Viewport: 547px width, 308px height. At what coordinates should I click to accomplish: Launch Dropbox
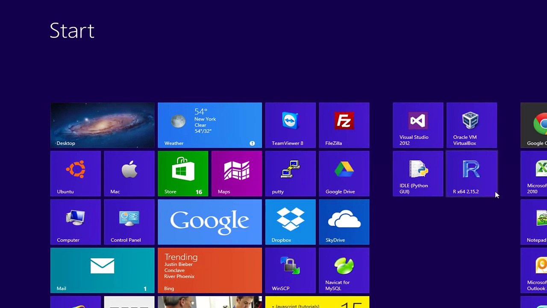pos(291,222)
